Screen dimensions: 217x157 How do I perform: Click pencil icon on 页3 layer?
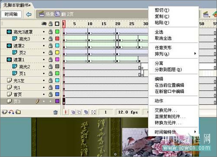(37, 101)
